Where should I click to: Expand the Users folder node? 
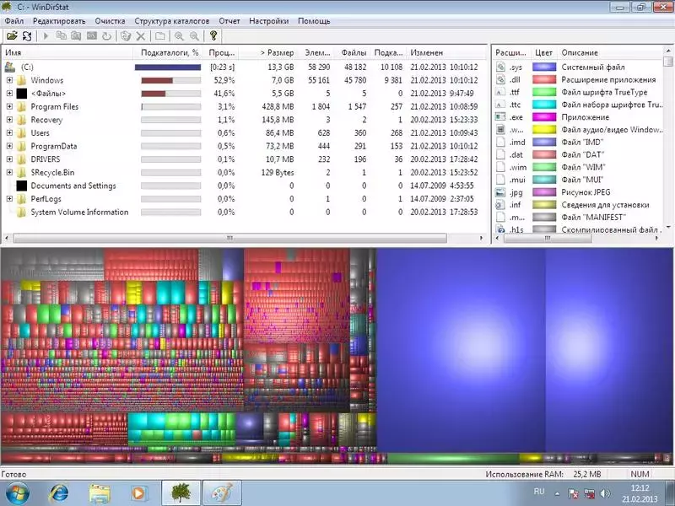click(x=9, y=133)
